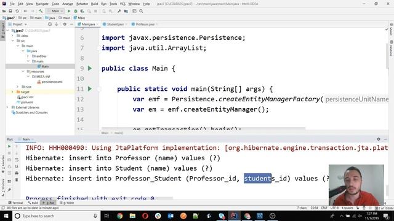This screenshot has height=221, width=394.
Task: Hide the Project panel with minus icon
Action: click(71, 24)
